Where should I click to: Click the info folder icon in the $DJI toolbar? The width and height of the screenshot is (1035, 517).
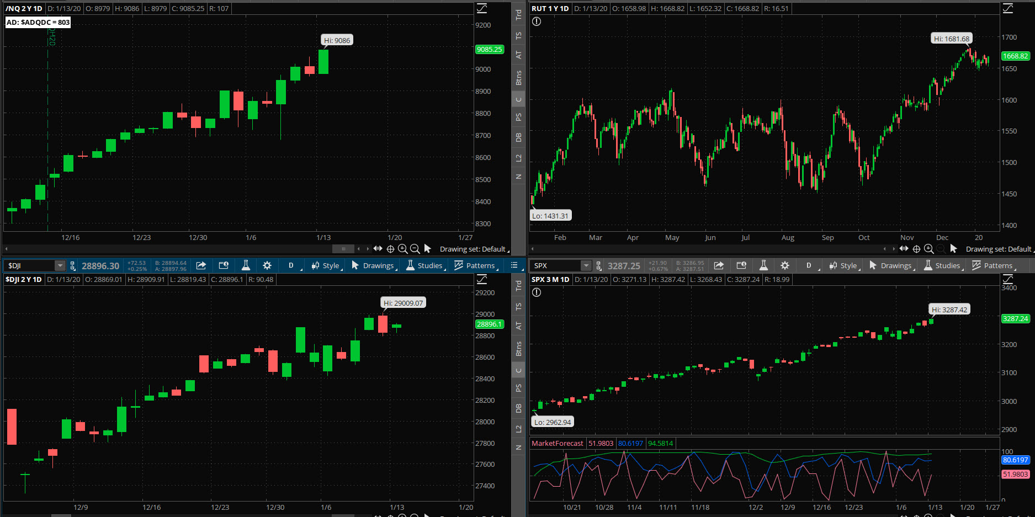pos(224,265)
